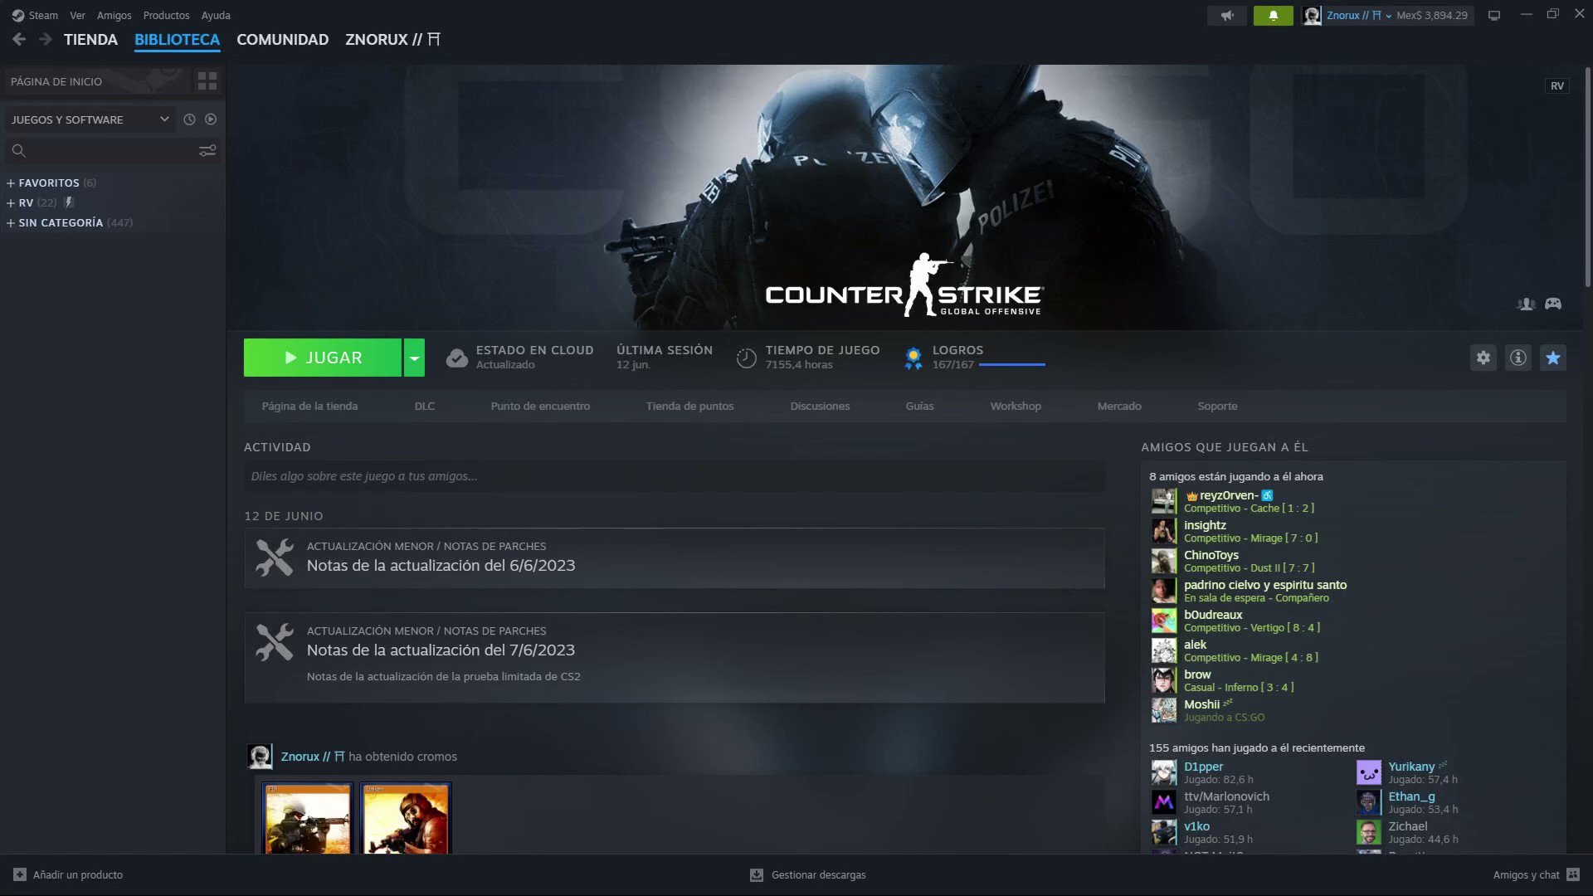This screenshot has height=896, width=1593.
Task: Toggle the favorite star button
Action: coord(1553,358)
